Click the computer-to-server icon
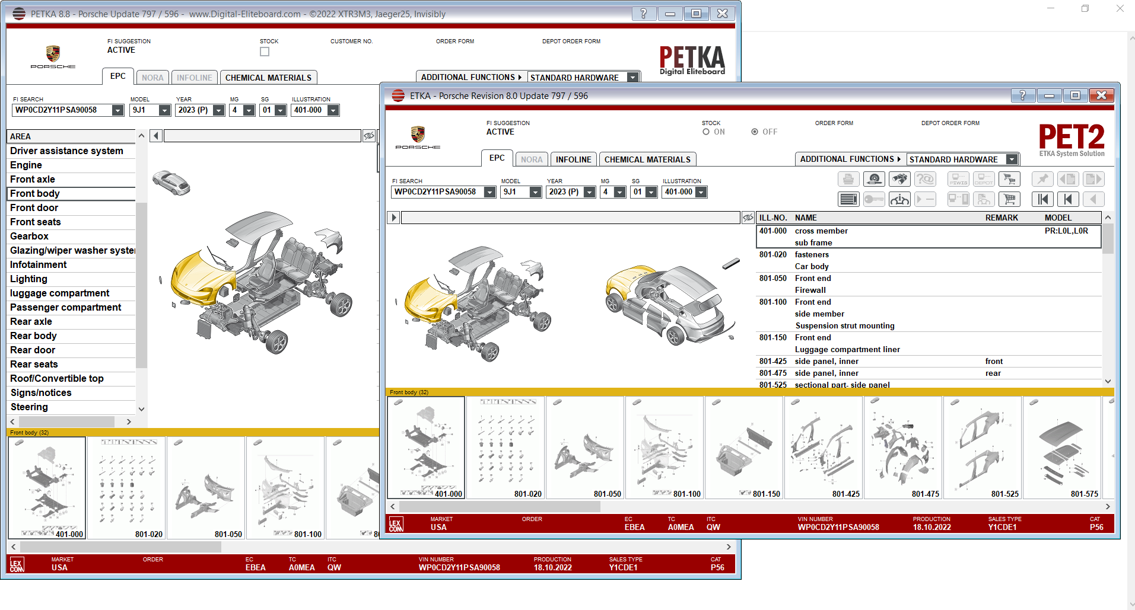 click(x=958, y=199)
